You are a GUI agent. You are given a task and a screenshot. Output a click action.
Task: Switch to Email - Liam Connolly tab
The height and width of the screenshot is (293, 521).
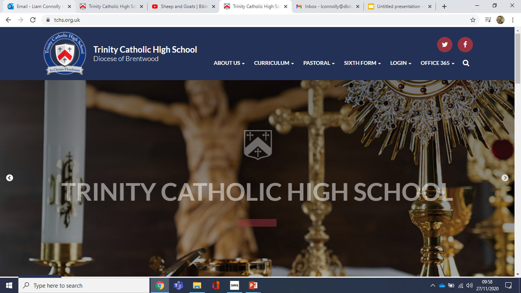39,6
